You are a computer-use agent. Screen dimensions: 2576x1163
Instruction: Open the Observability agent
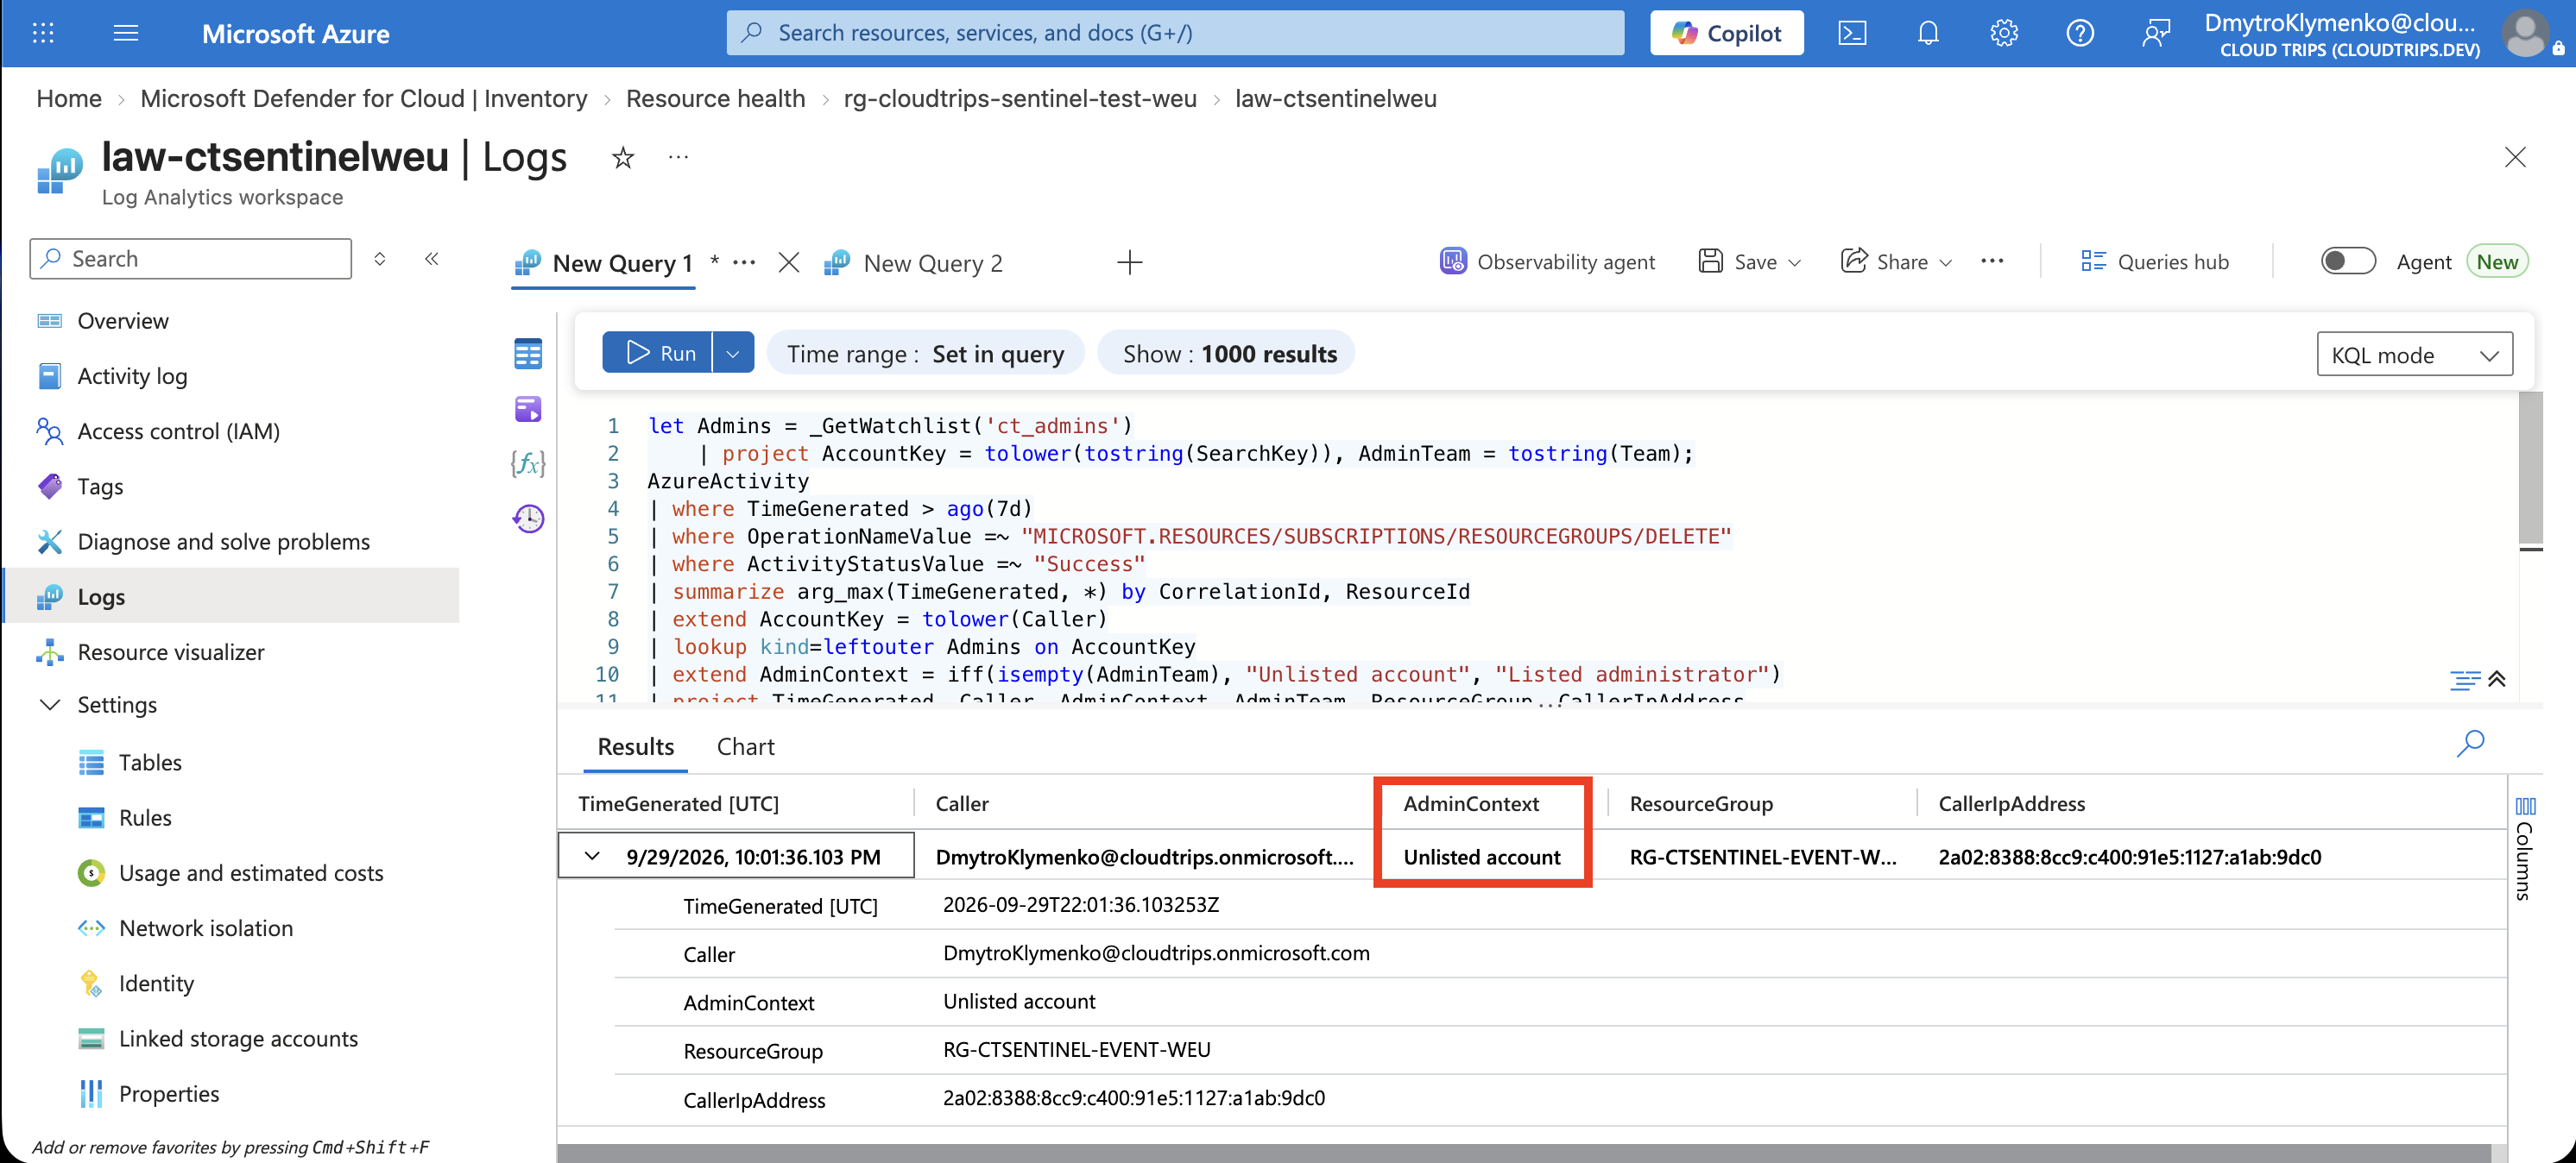tap(1547, 261)
